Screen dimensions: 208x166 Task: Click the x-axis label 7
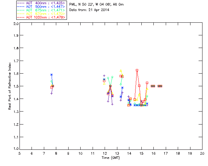point(44,153)
